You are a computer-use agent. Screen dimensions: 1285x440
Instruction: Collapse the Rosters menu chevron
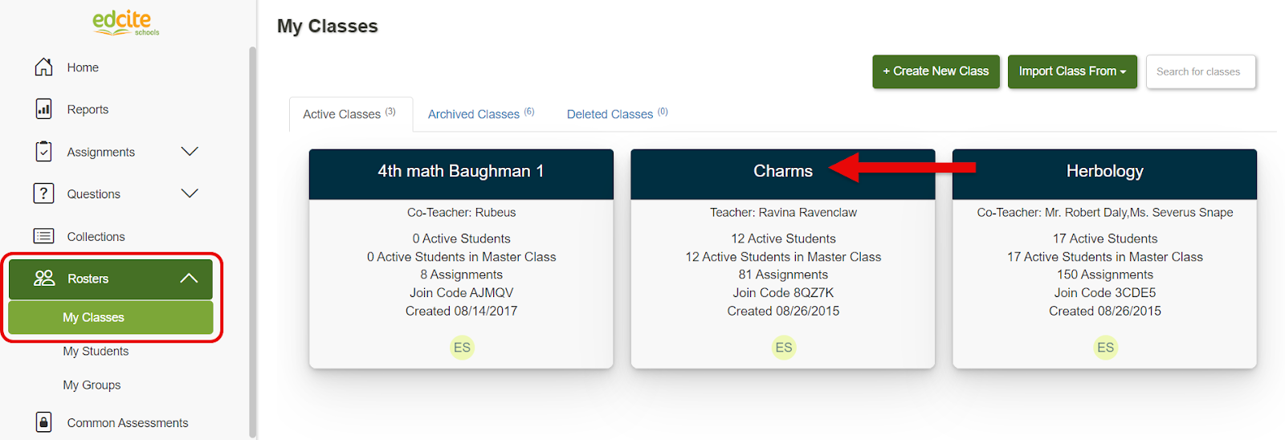tap(189, 278)
